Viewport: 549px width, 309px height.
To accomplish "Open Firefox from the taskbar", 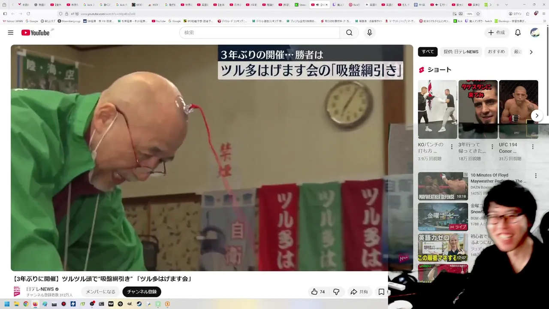I will [35, 304].
